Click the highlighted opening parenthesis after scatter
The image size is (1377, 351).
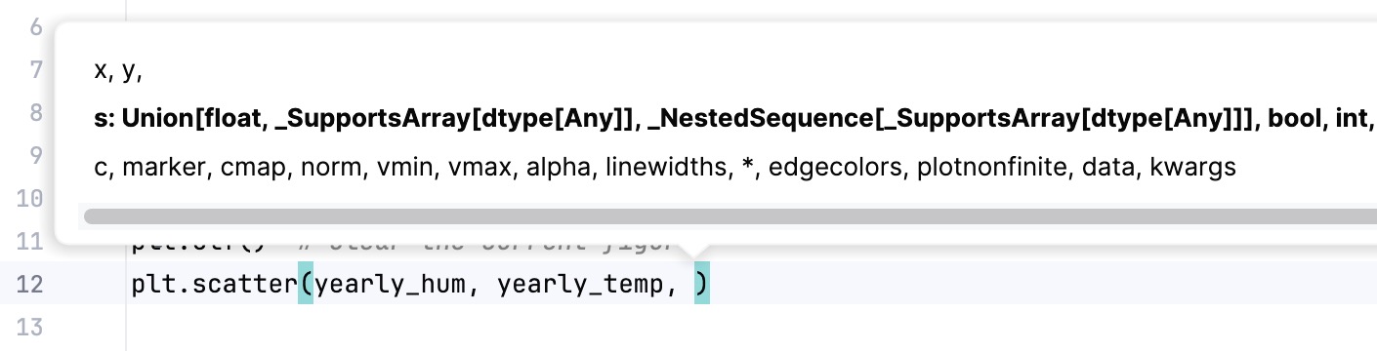tap(306, 284)
